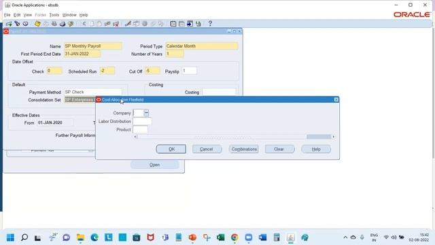Open the Help menu in the menu bar
Screen dimensions: 435x245
point(84,15)
